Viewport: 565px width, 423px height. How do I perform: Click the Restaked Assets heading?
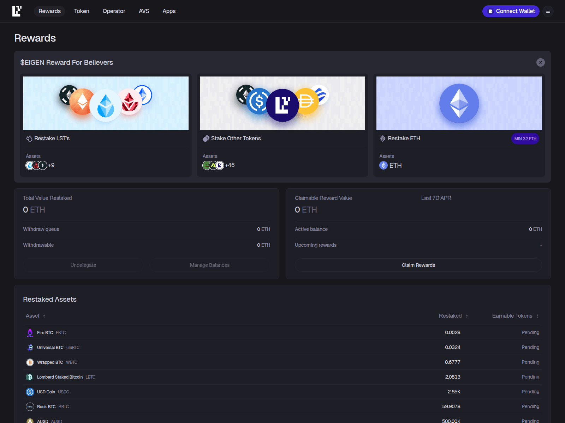pos(50,299)
